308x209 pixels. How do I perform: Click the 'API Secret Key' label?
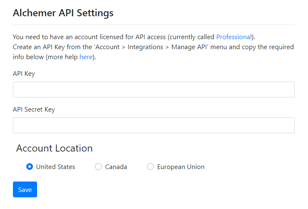click(34, 109)
